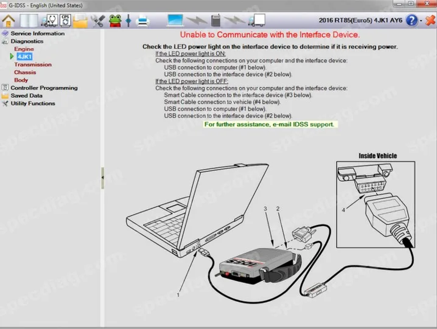Open the Chassis diagnostics entry
The image size is (437, 329).
[x=25, y=72]
